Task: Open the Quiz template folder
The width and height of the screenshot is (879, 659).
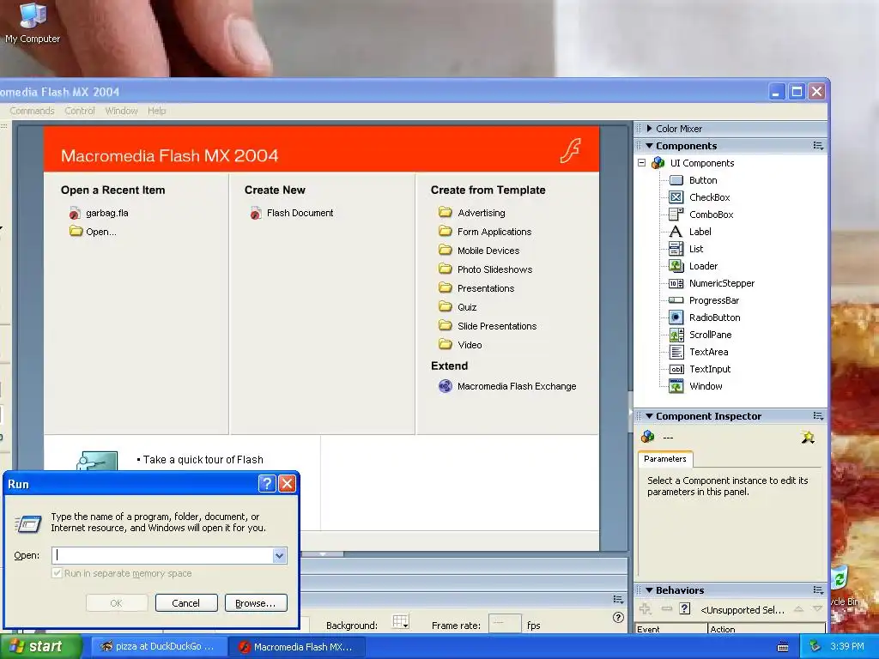Action: [458, 307]
